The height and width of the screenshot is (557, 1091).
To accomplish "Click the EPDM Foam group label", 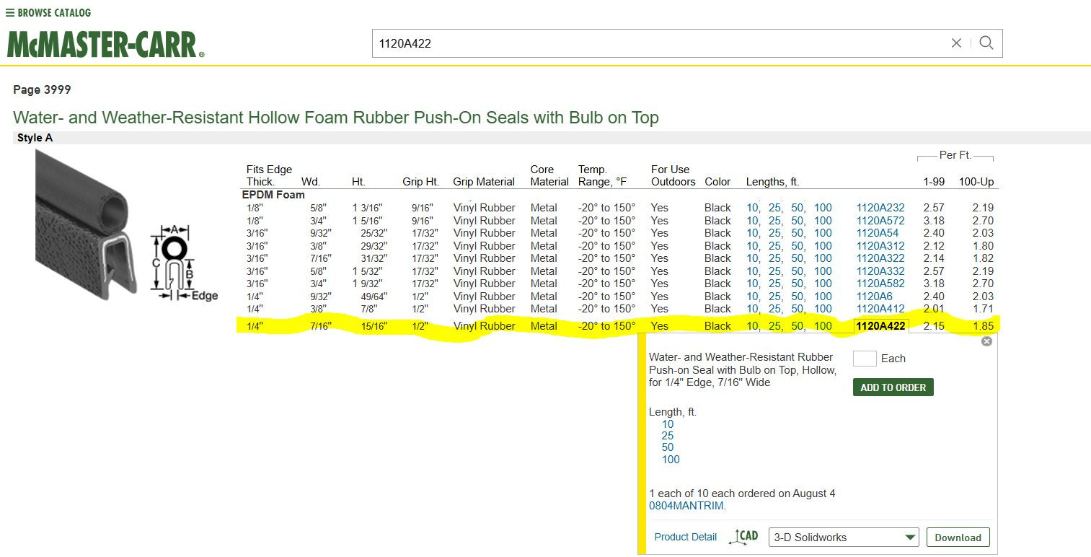I will (x=273, y=195).
